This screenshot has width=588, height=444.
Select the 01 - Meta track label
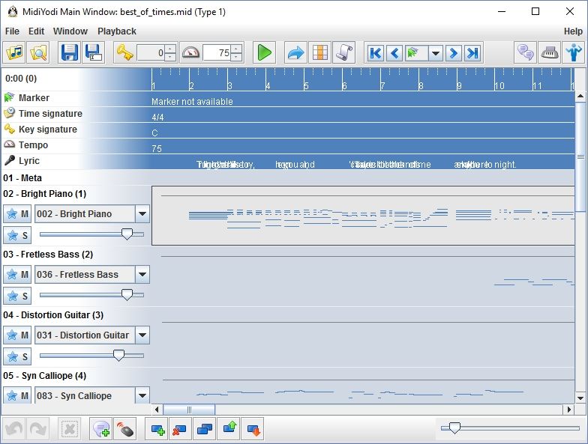point(22,178)
